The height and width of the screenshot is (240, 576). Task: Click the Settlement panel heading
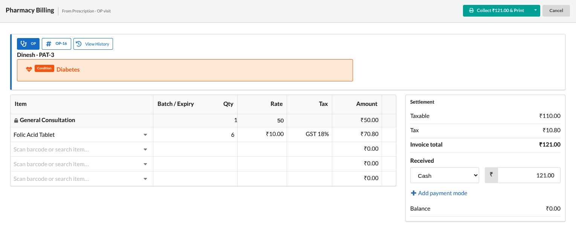point(422,102)
